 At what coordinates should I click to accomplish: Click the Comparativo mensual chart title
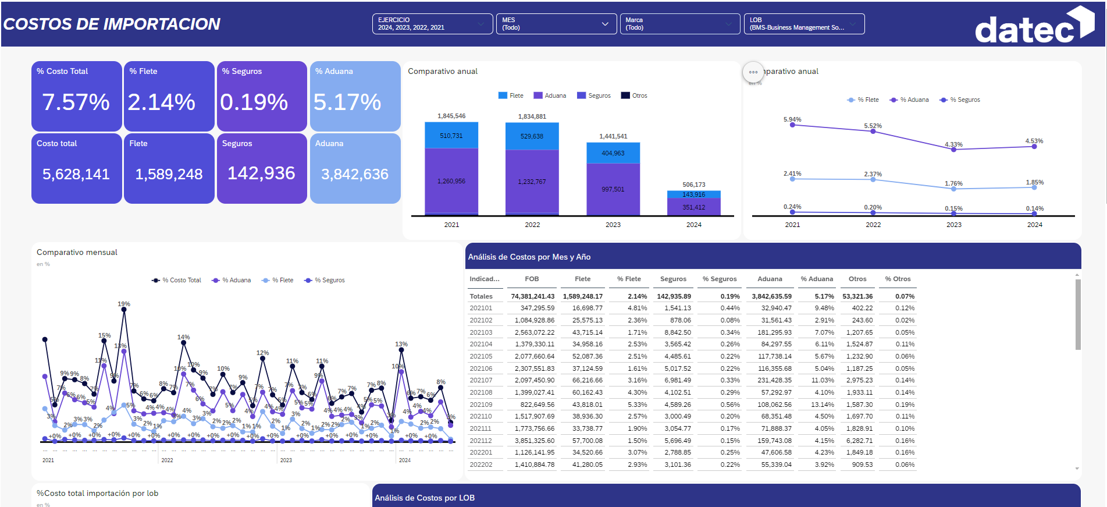click(x=77, y=252)
